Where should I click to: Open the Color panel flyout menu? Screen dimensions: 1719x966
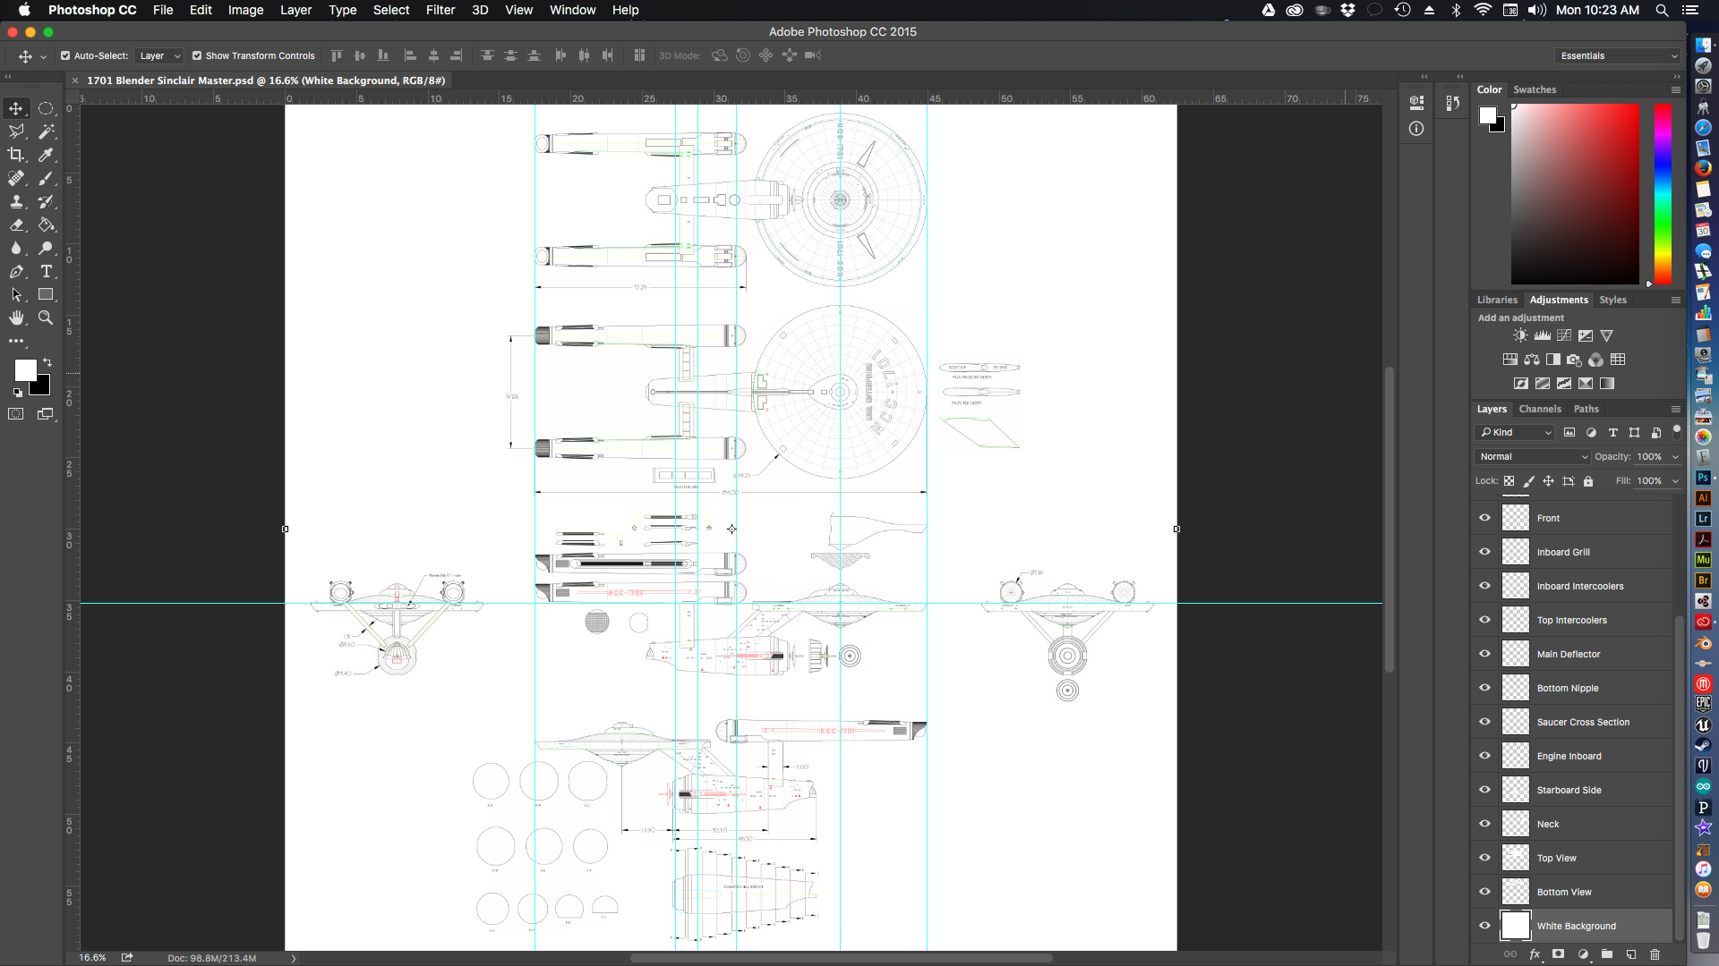[1675, 89]
